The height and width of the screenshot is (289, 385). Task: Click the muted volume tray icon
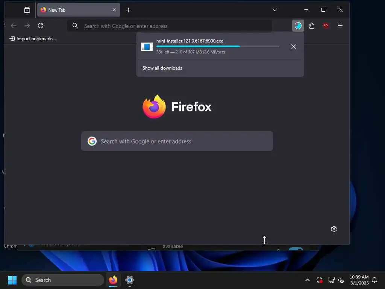coord(341,280)
